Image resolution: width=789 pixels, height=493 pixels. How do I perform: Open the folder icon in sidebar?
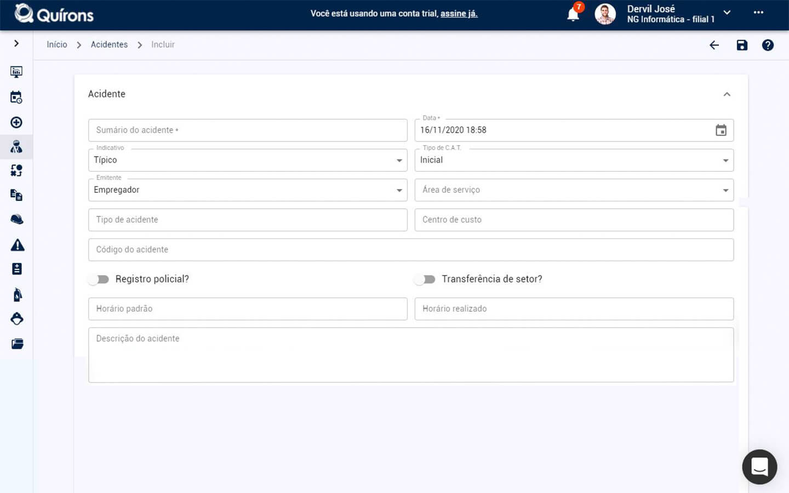(x=18, y=344)
